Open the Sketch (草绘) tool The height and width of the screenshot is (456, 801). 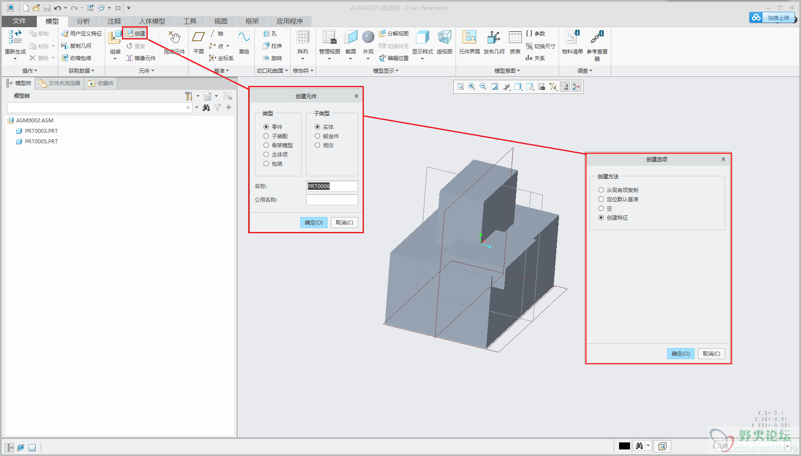244,37
